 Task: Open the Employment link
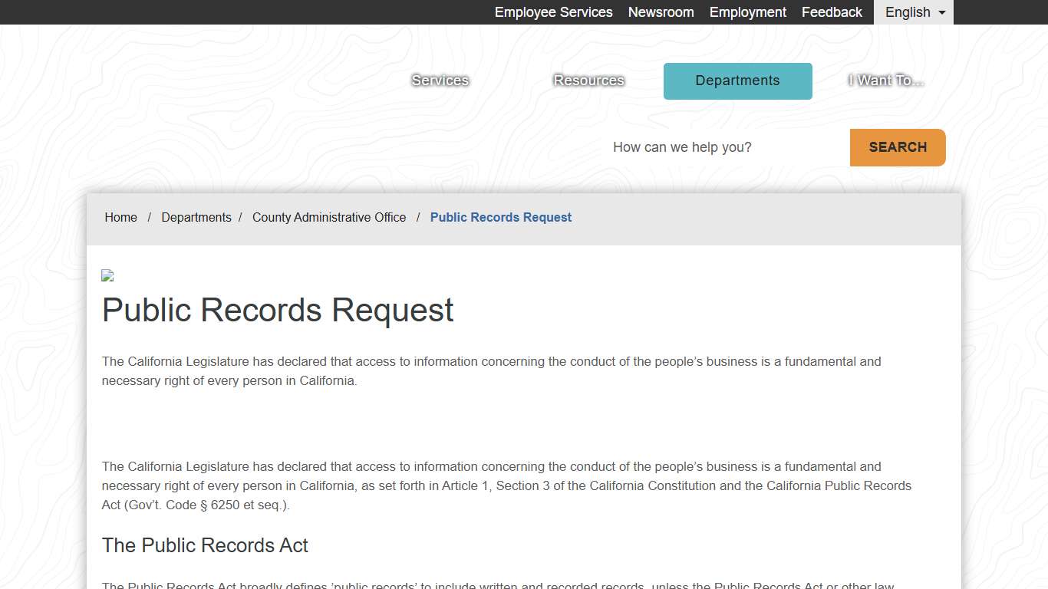coord(747,12)
